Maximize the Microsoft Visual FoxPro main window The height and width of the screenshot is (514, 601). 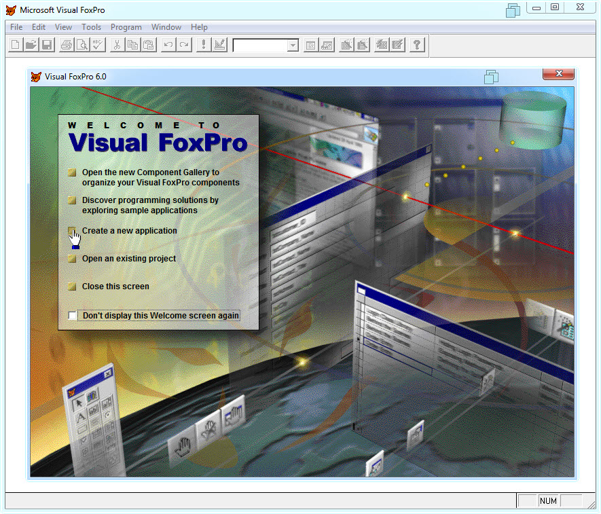coord(555,7)
